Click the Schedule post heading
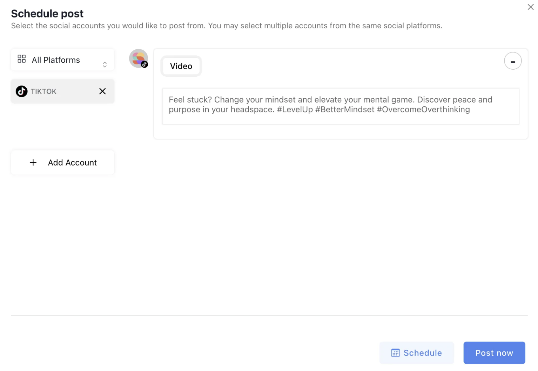The image size is (538, 371). point(47,14)
